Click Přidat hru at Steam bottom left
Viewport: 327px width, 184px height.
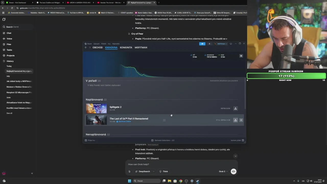90,140
